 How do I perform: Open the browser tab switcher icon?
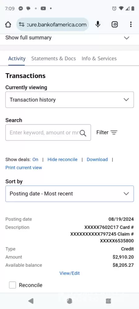click(x=115, y=24)
